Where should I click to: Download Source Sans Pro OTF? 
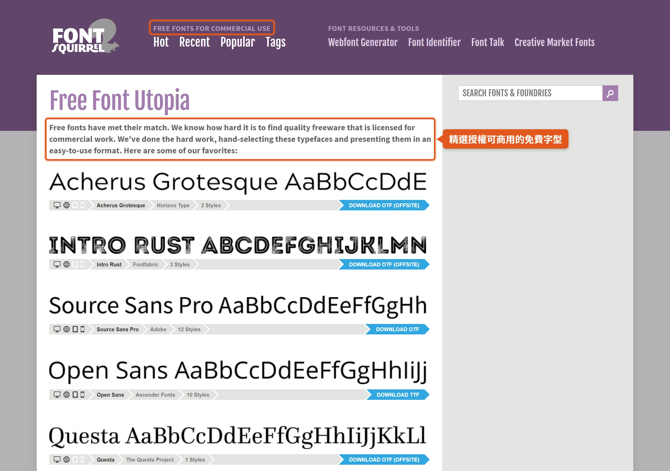click(398, 329)
